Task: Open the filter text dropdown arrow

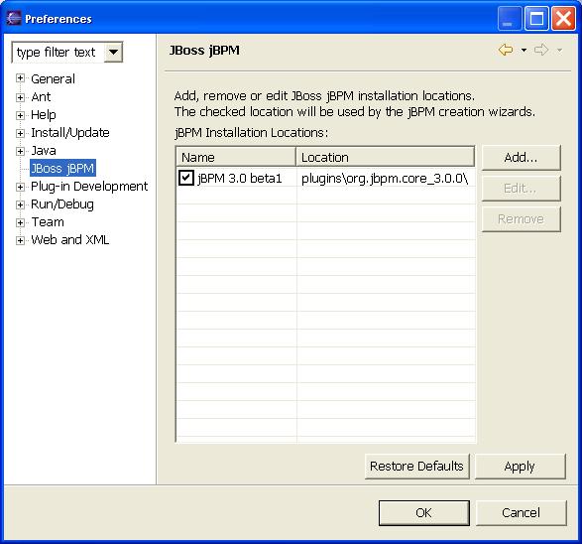Action: (x=113, y=52)
